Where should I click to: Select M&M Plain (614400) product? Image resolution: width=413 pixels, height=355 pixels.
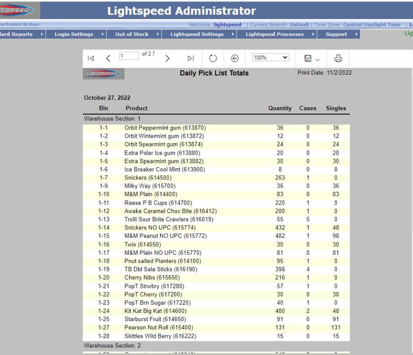[151, 194]
